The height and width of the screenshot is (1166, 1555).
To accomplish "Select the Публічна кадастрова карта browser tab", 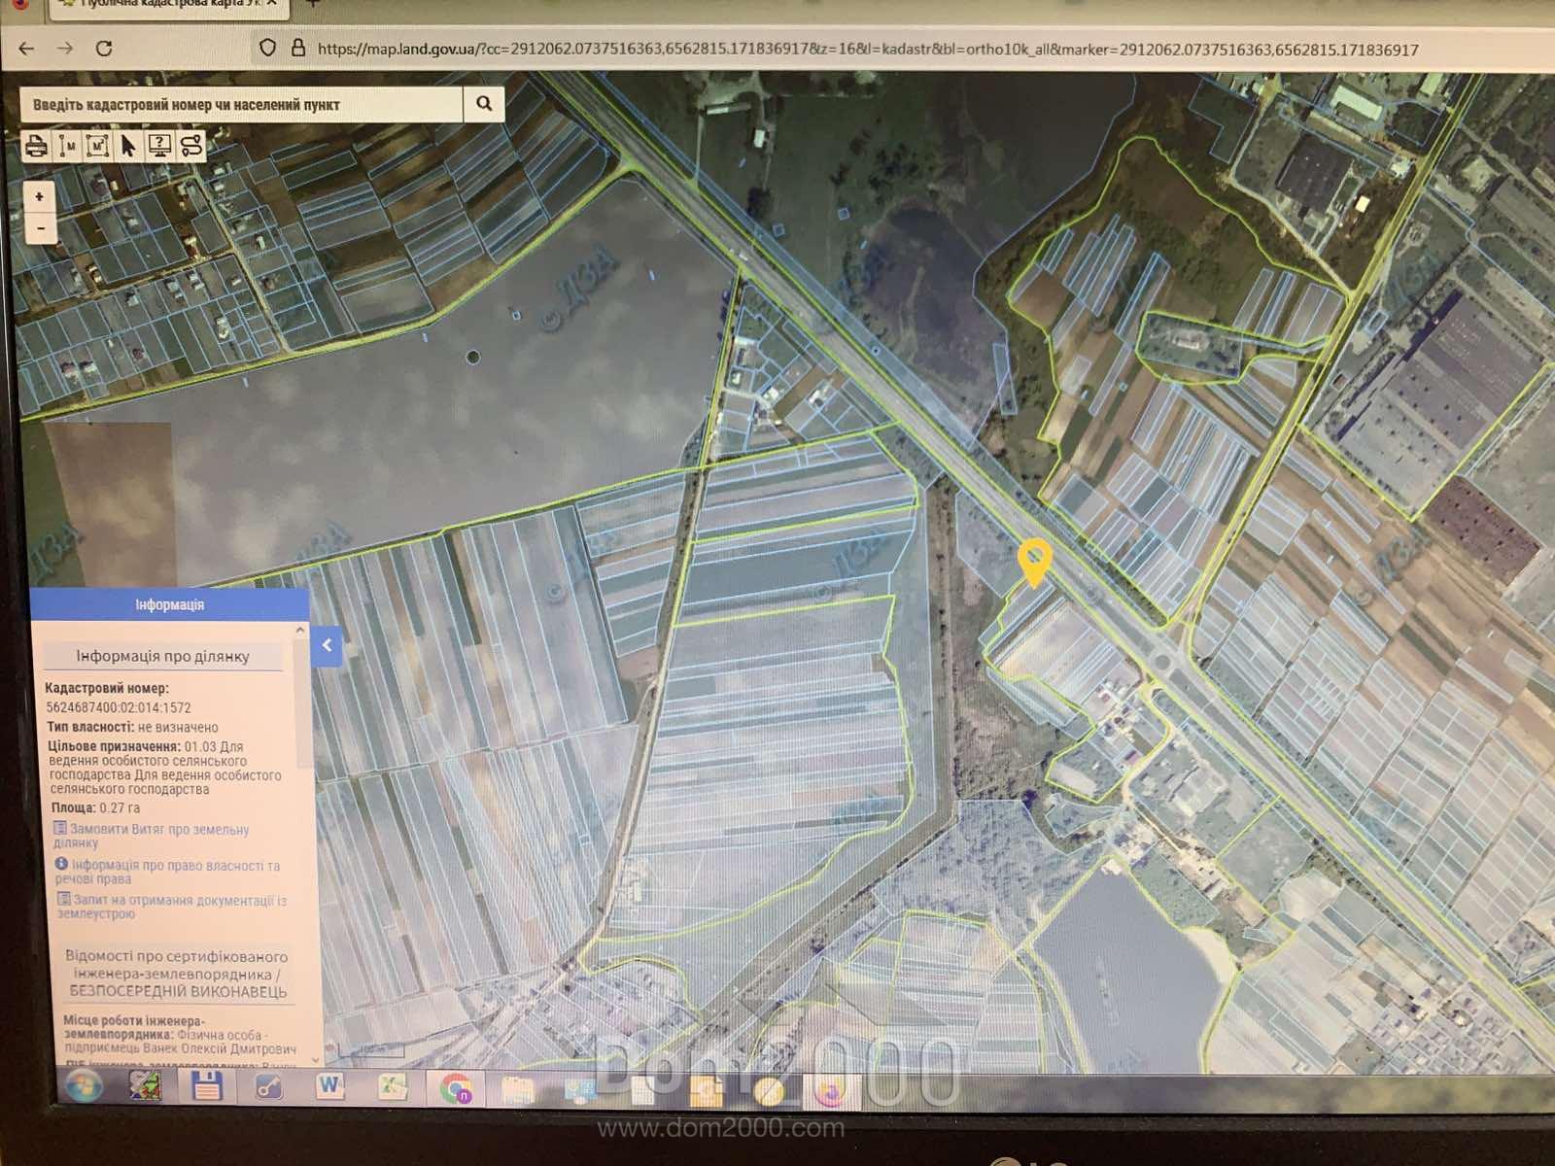I will (x=168, y=5).
